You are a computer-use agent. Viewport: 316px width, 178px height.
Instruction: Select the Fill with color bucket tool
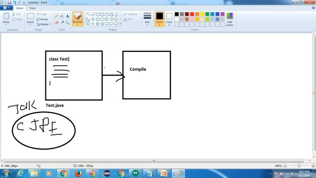(x=62, y=16)
